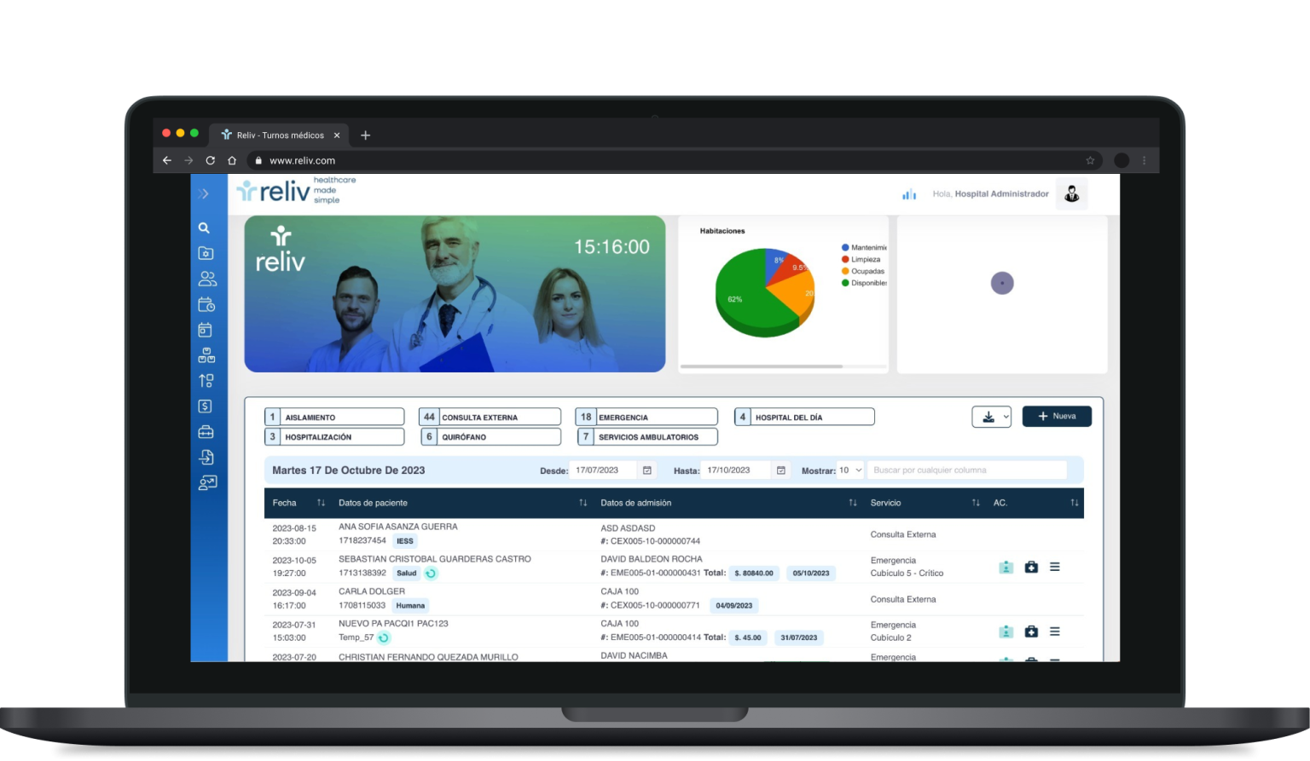
Task: Click the Nueva button
Action: pyautogui.click(x=1057, y=417)
